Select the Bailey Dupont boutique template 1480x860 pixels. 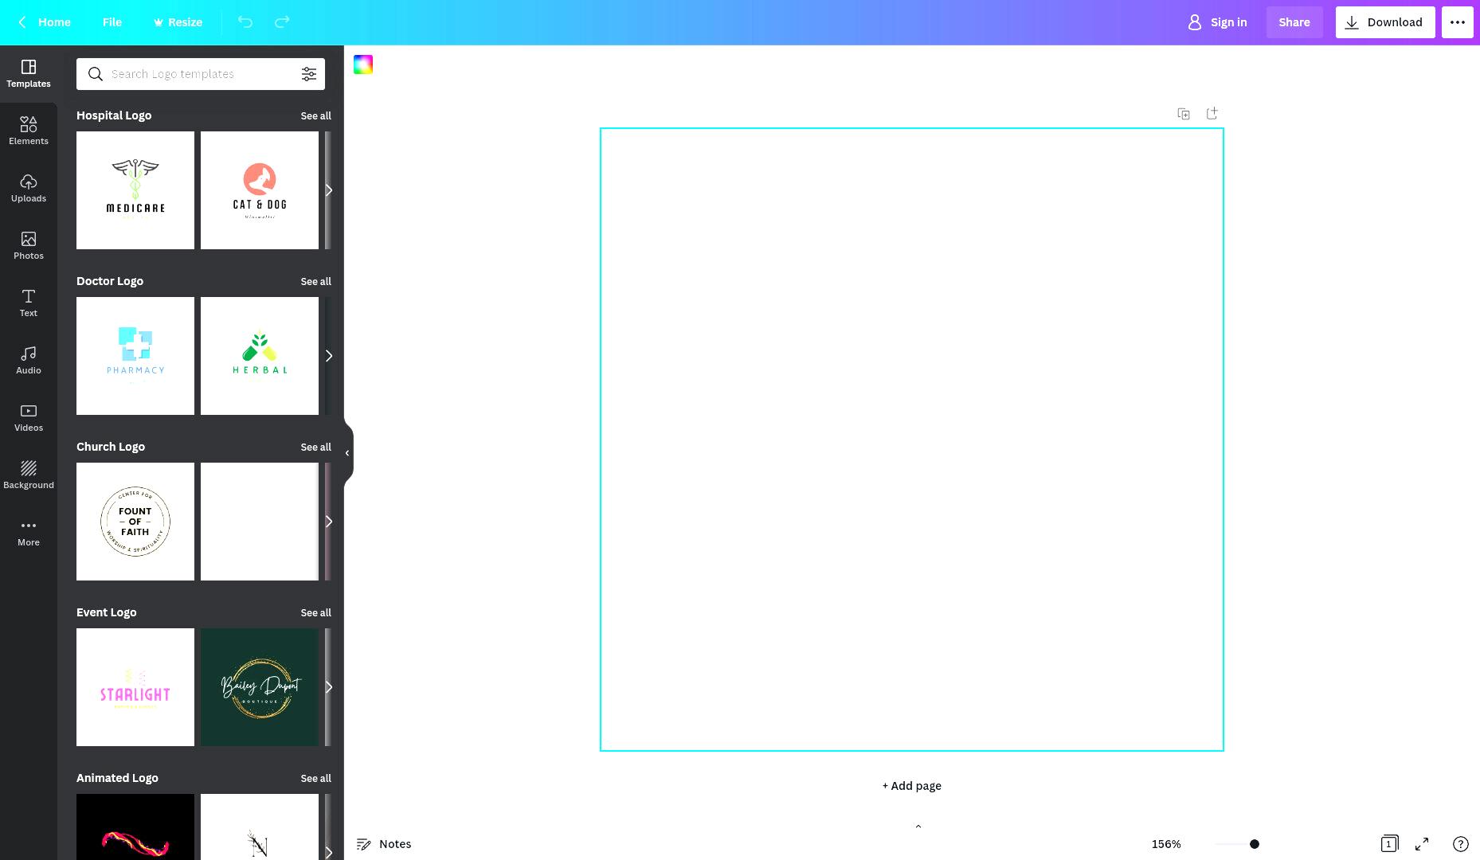[x=260, y=687]
